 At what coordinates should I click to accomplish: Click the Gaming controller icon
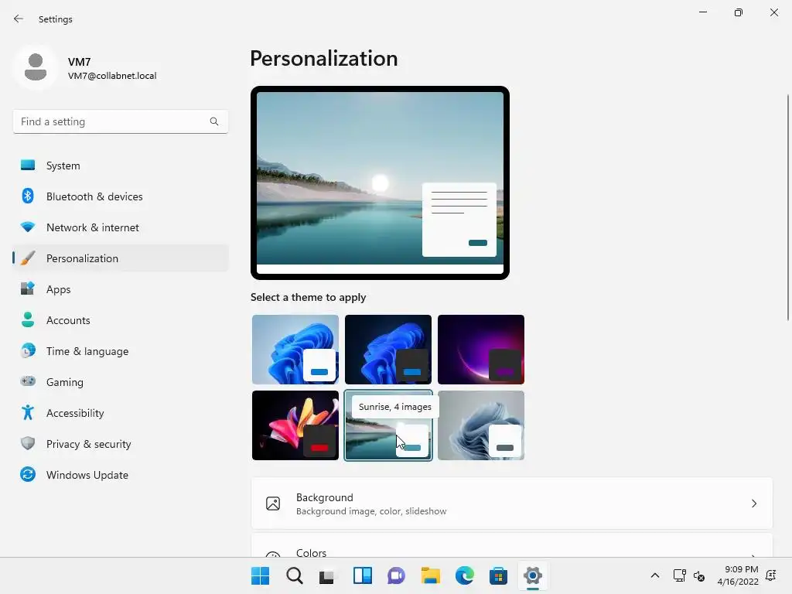28,381
